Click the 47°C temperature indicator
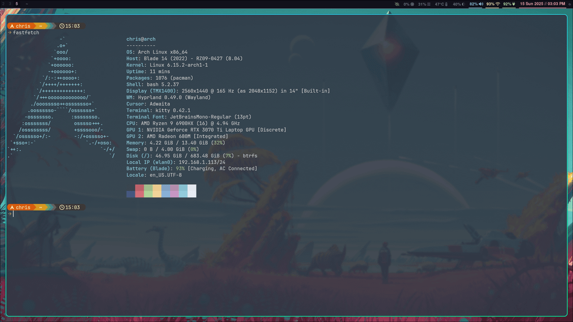 click(x=441, y=4)
